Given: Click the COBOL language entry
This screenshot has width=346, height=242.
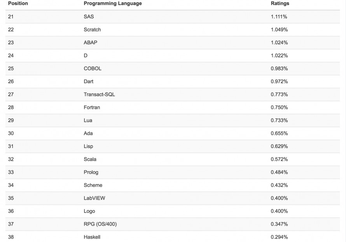Looking at the screenshot, I should point(93,68).
